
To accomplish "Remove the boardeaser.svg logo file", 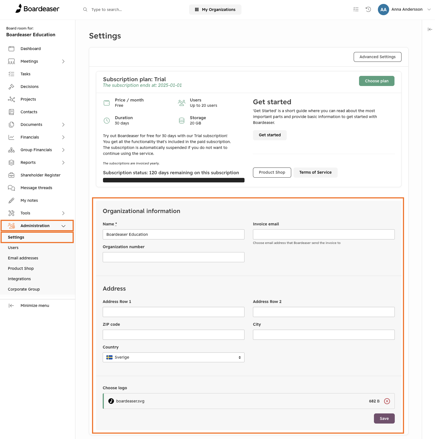I will click(387, 401).
